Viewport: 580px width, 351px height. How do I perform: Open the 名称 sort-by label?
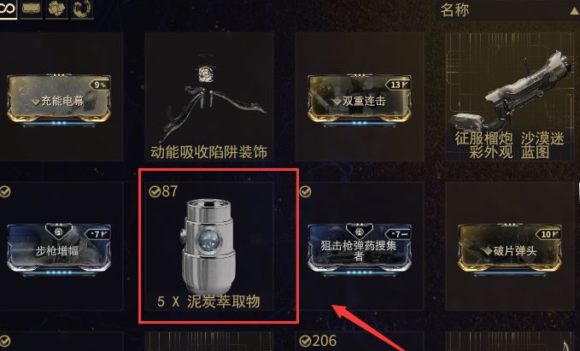coord(454,10)
